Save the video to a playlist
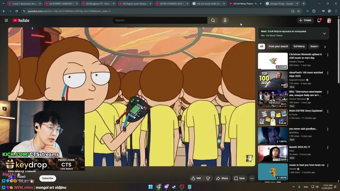The height and width of the screenshot is (191, 340). (x=239, y=178)
